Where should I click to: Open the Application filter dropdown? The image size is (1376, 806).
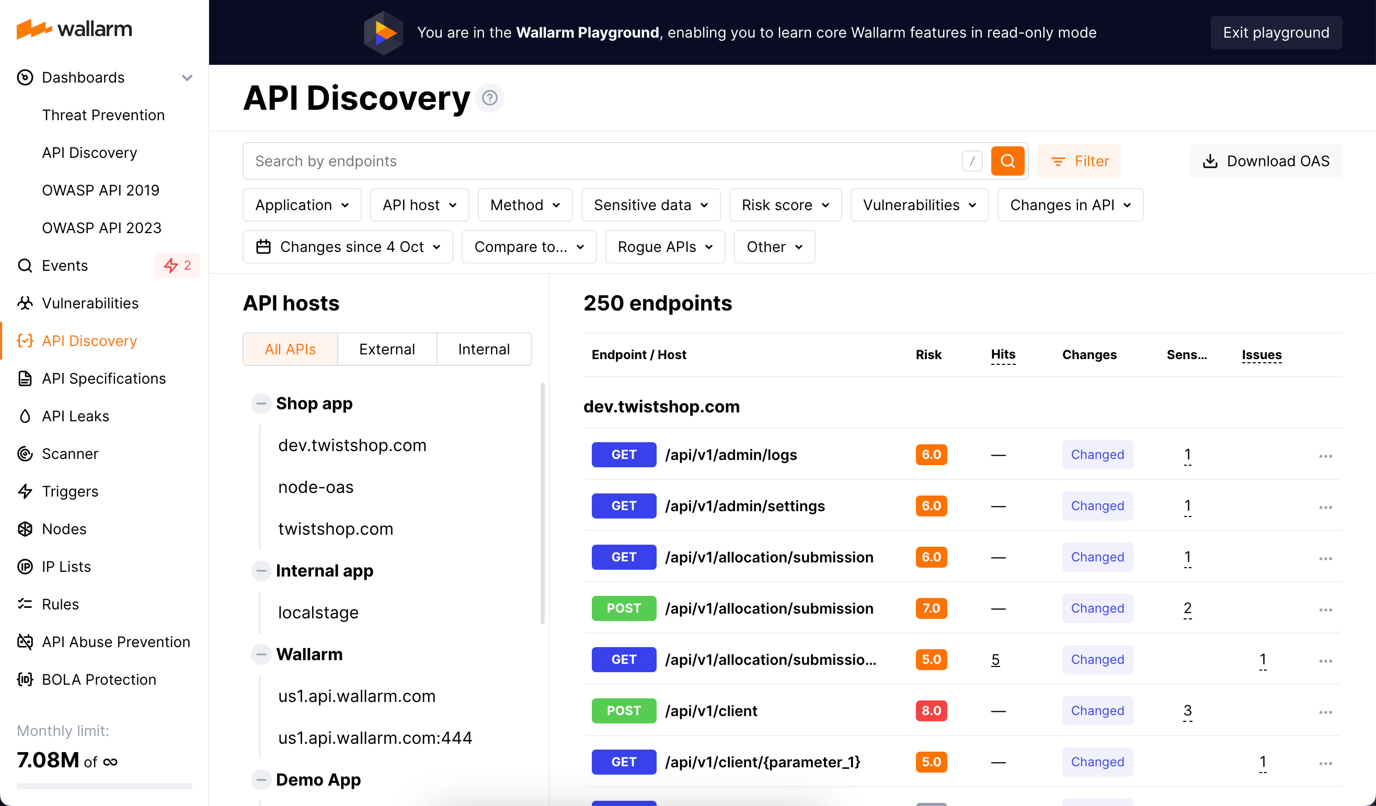(302, 205)
